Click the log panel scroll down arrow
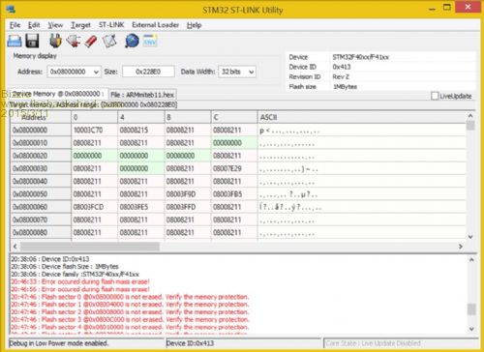 [x=471, y=329]
